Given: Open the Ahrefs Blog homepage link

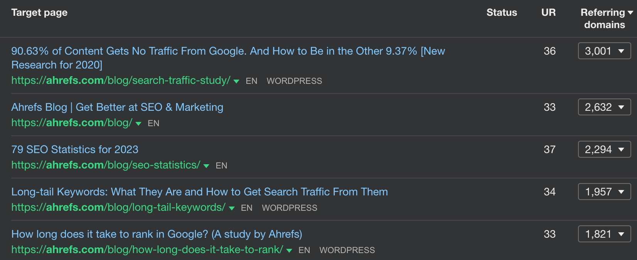Looking at the screenshot, I should point(117,107).
